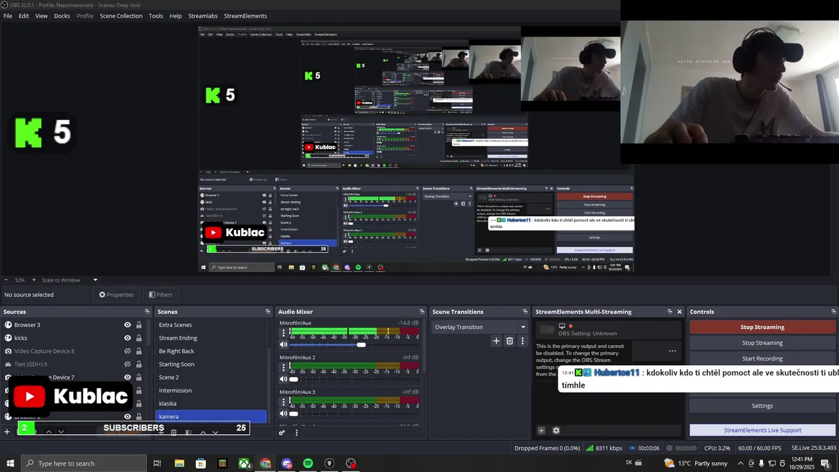
Task: Float the Scenes dock
Action: click(267, 311)
